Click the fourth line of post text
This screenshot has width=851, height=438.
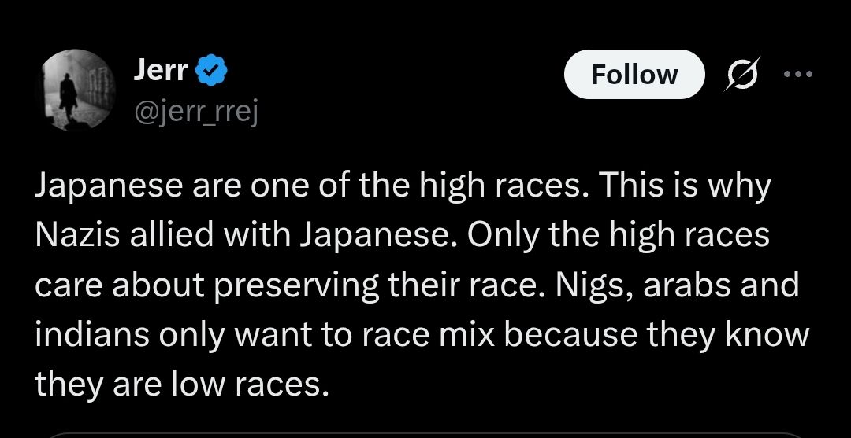coord(422,336)
